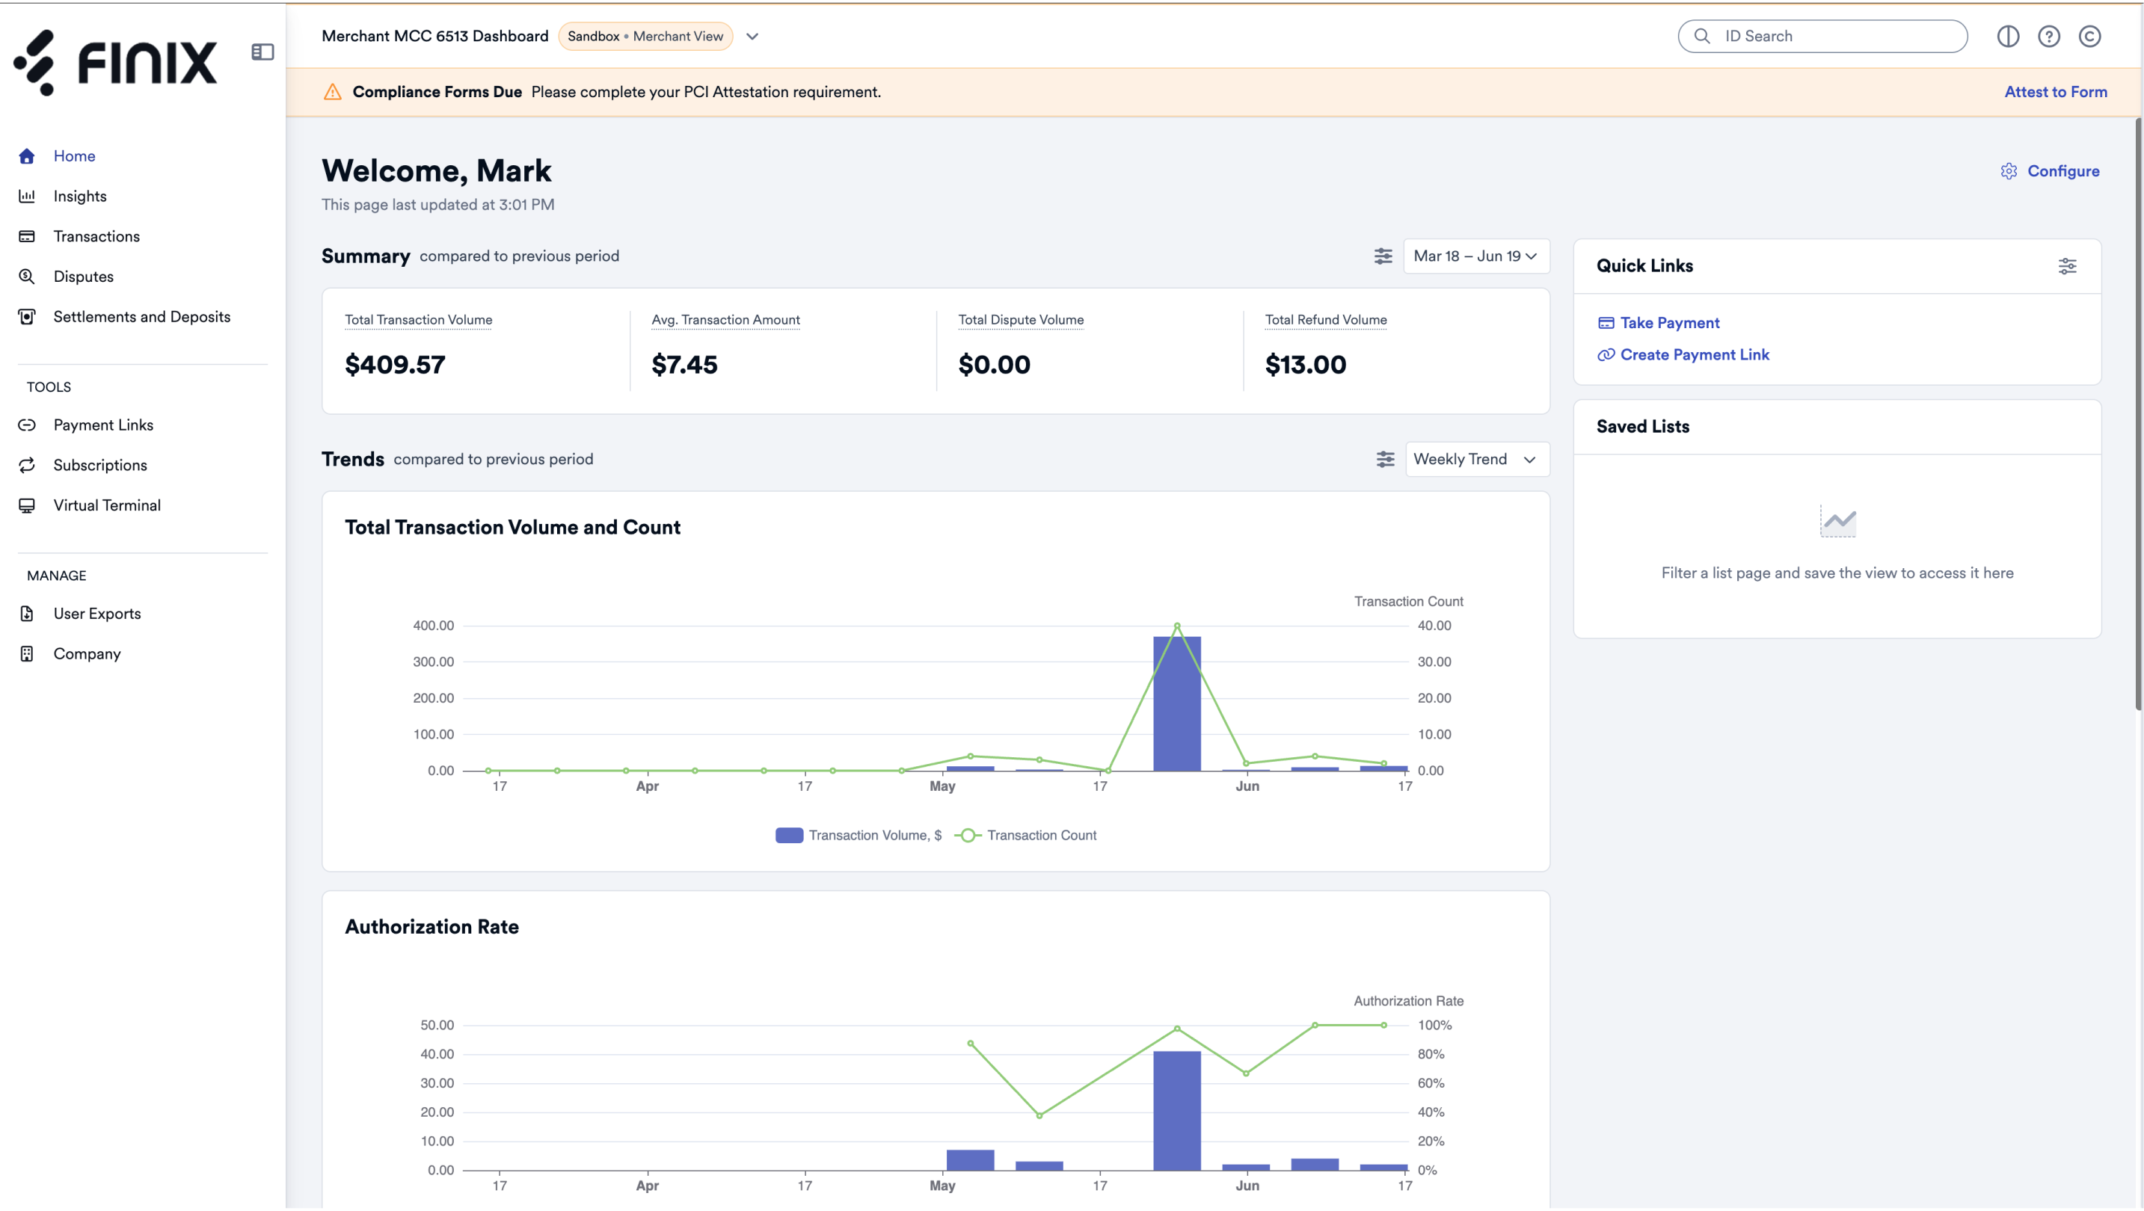Click the Welcome, Mark heading
This screenshot has height=1211, width=2144.
[436, 170]
